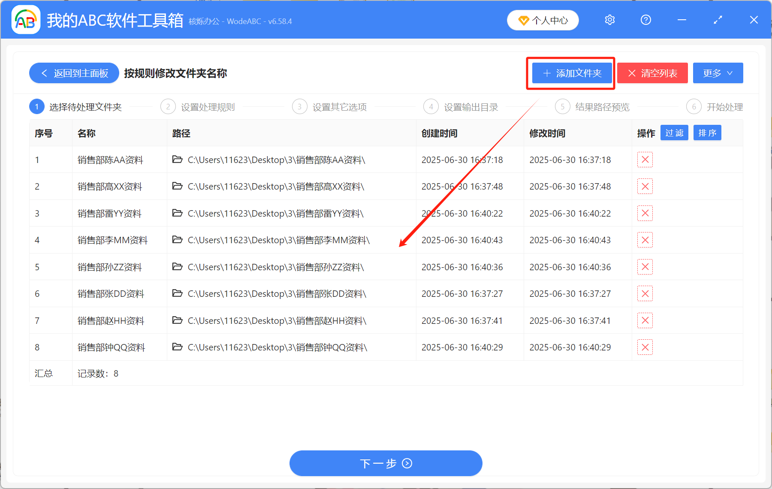
Task: Click the crown icon inside 个人中心
Action: pyautogui.click(x=523, y=20)
